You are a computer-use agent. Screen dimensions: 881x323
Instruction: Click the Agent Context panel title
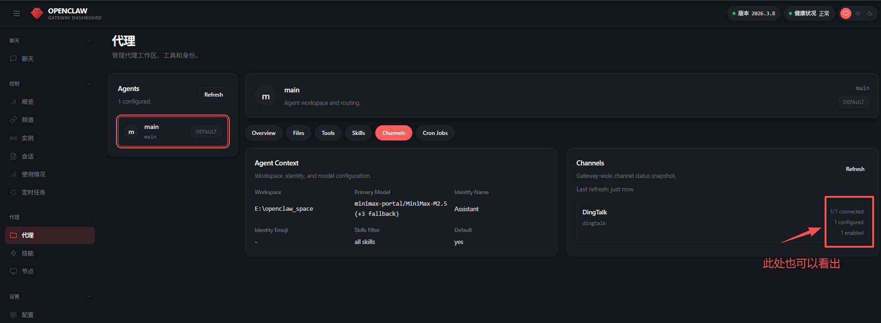(x=276, y=163)
